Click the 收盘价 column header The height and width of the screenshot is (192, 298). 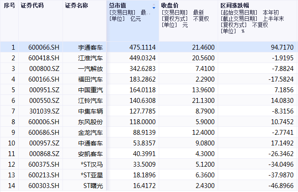point(170,5)
